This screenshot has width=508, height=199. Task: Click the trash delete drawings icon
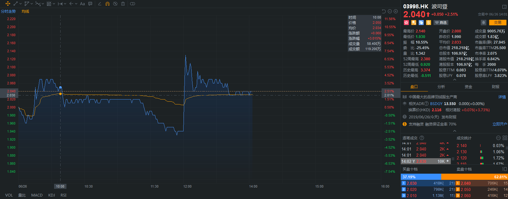123,4
